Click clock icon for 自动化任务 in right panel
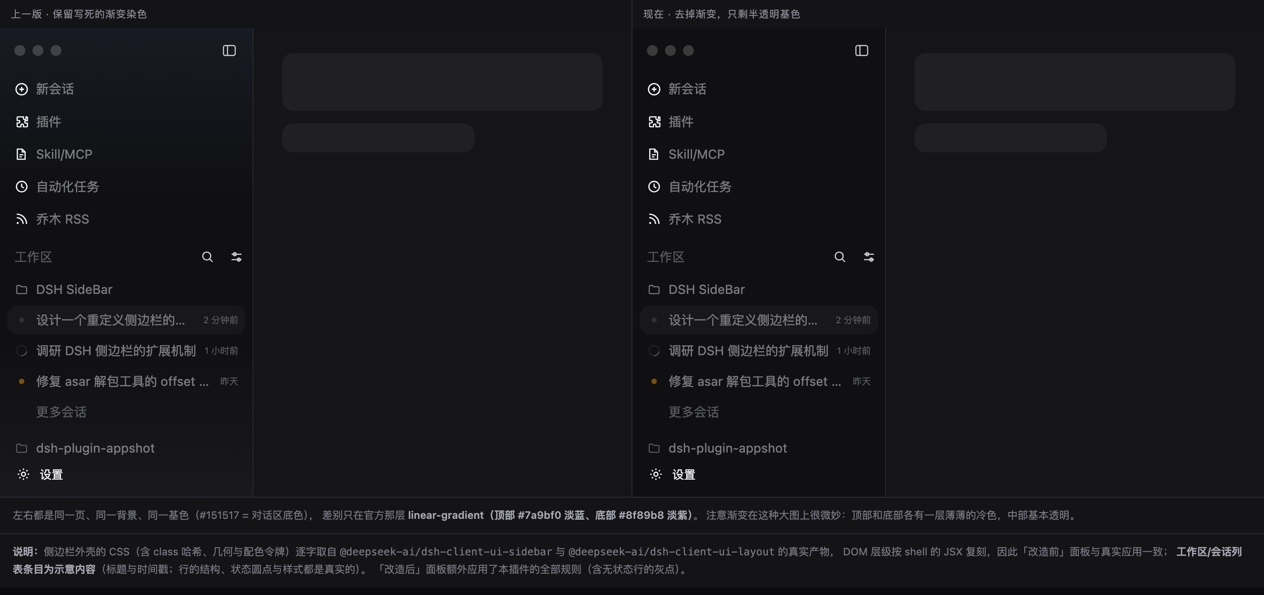1264x595 pixels. [654, 187]
